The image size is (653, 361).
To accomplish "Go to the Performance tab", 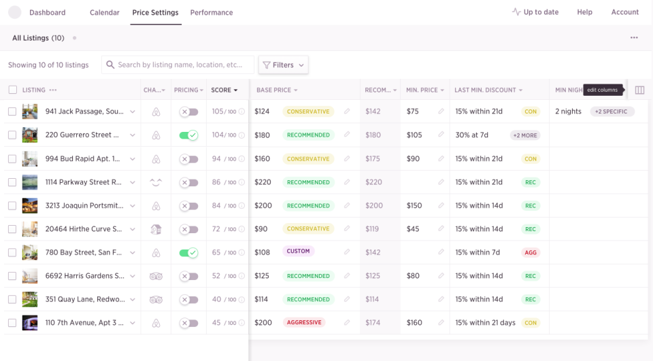I will click(x=212, y=12).
